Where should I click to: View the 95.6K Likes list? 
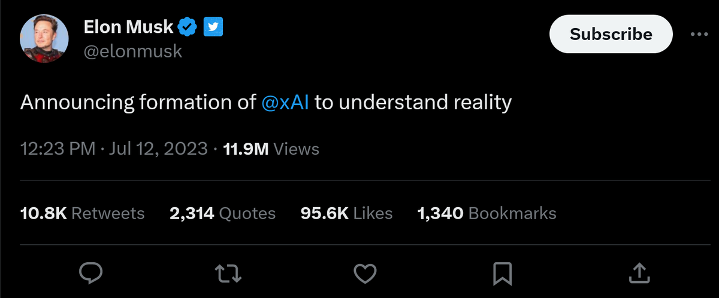[346, 213]
